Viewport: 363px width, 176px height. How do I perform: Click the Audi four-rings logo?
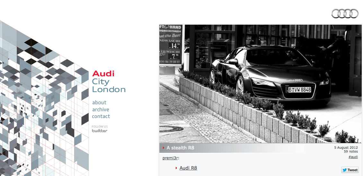(x=345, y=14)
